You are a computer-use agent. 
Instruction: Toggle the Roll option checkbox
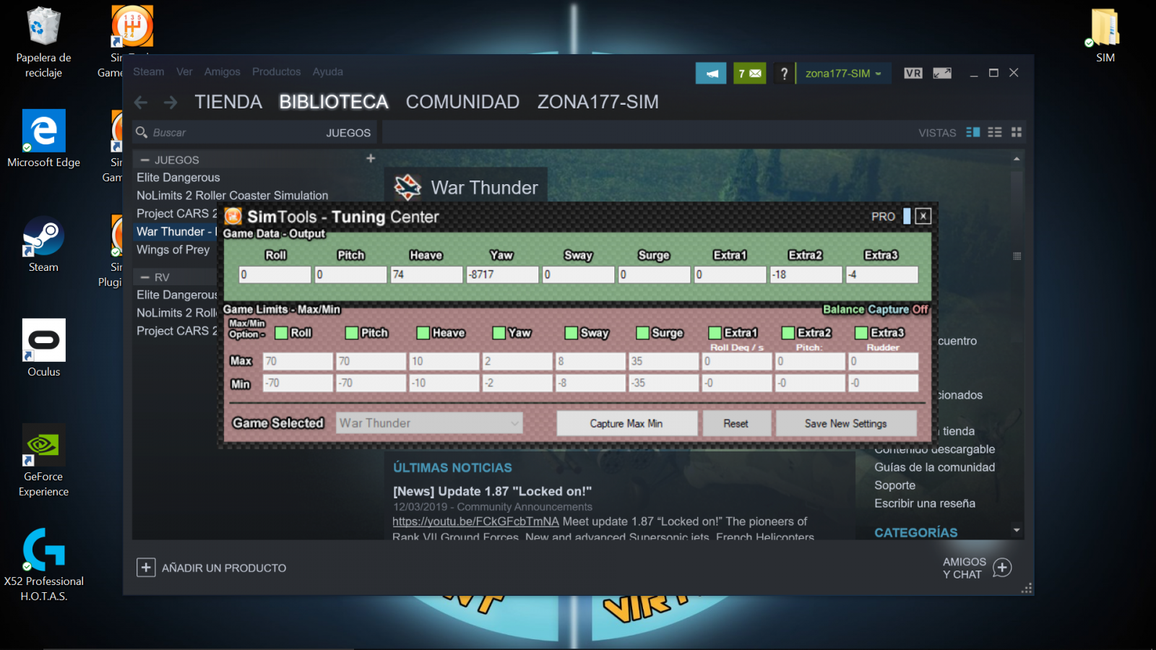(x=282, y=332)
